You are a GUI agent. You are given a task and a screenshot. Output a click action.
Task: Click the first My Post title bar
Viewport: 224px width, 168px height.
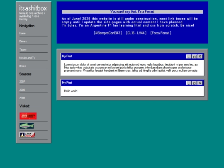[x=132, y=56]
